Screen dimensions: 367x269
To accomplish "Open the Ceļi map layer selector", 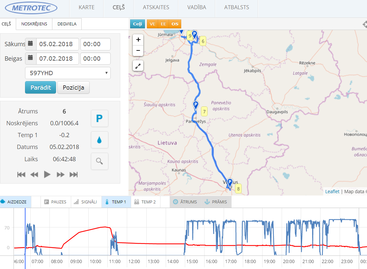I will pyautogui.click(x=137, y=24).
